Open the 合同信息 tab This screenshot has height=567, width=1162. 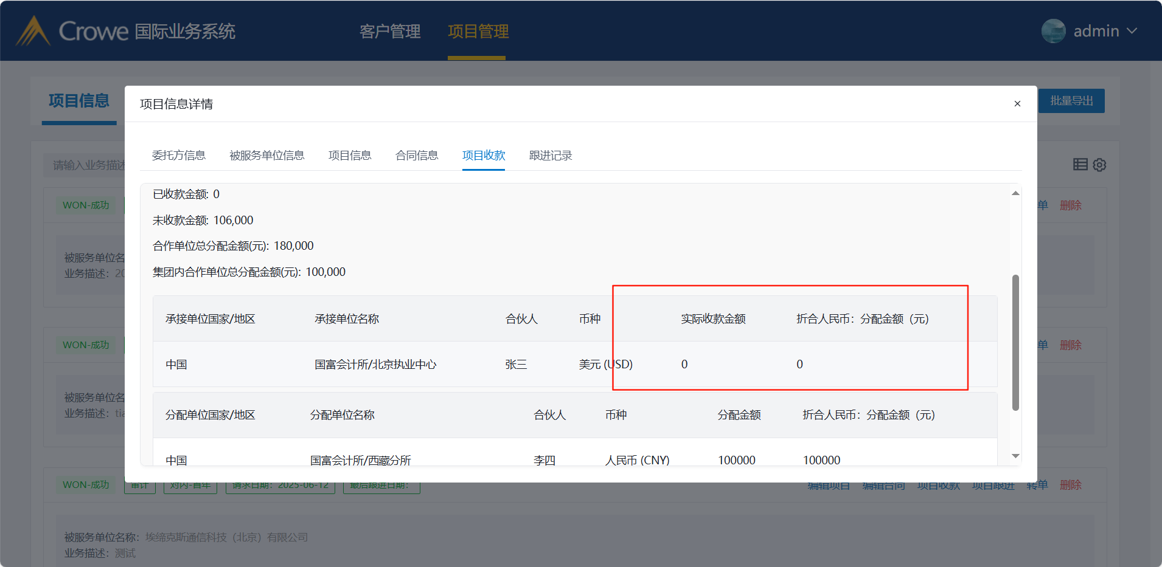(417, 156)
